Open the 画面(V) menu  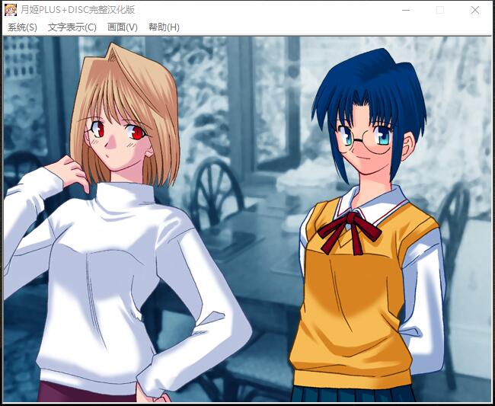pyautogui.click(x=122, y=27)
